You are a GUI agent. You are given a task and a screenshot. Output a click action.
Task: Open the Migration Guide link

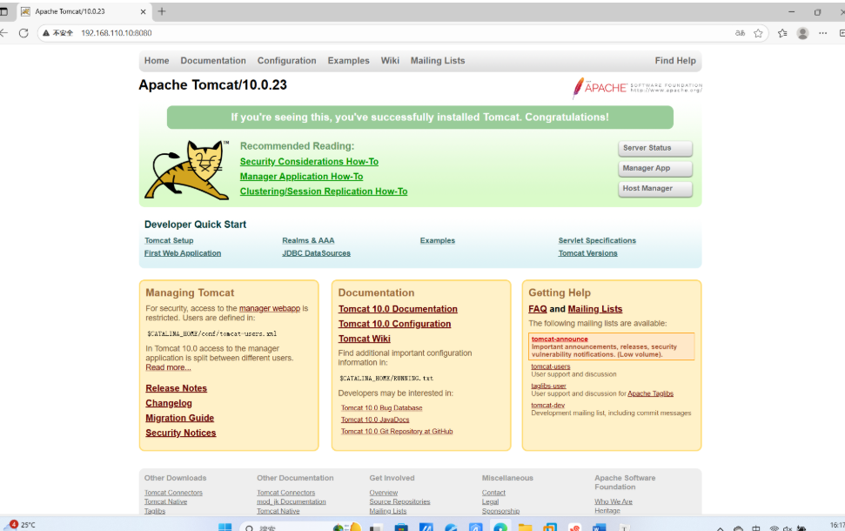[x=179, y=418]
